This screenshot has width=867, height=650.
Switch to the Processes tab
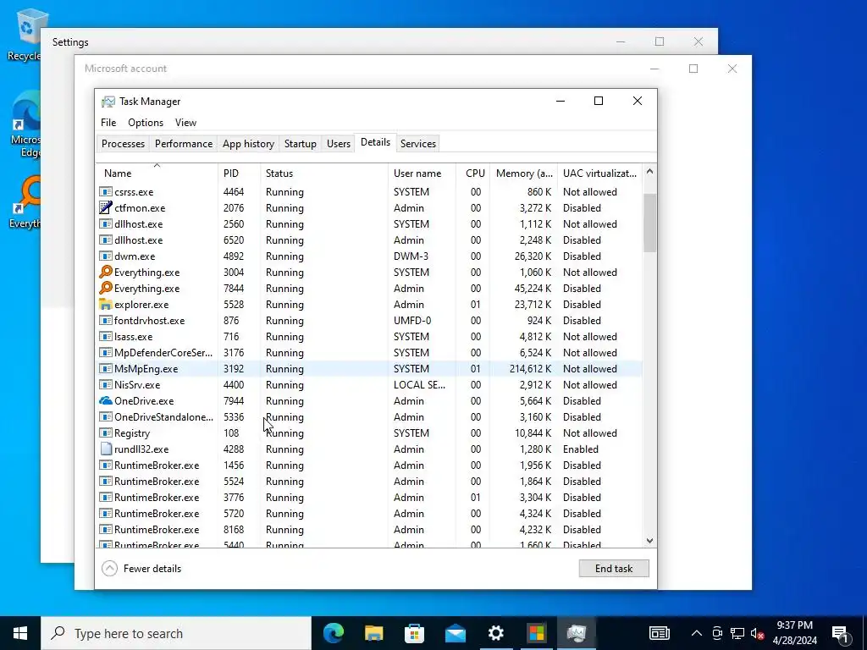pyautogui.click(x=123, y=144)
